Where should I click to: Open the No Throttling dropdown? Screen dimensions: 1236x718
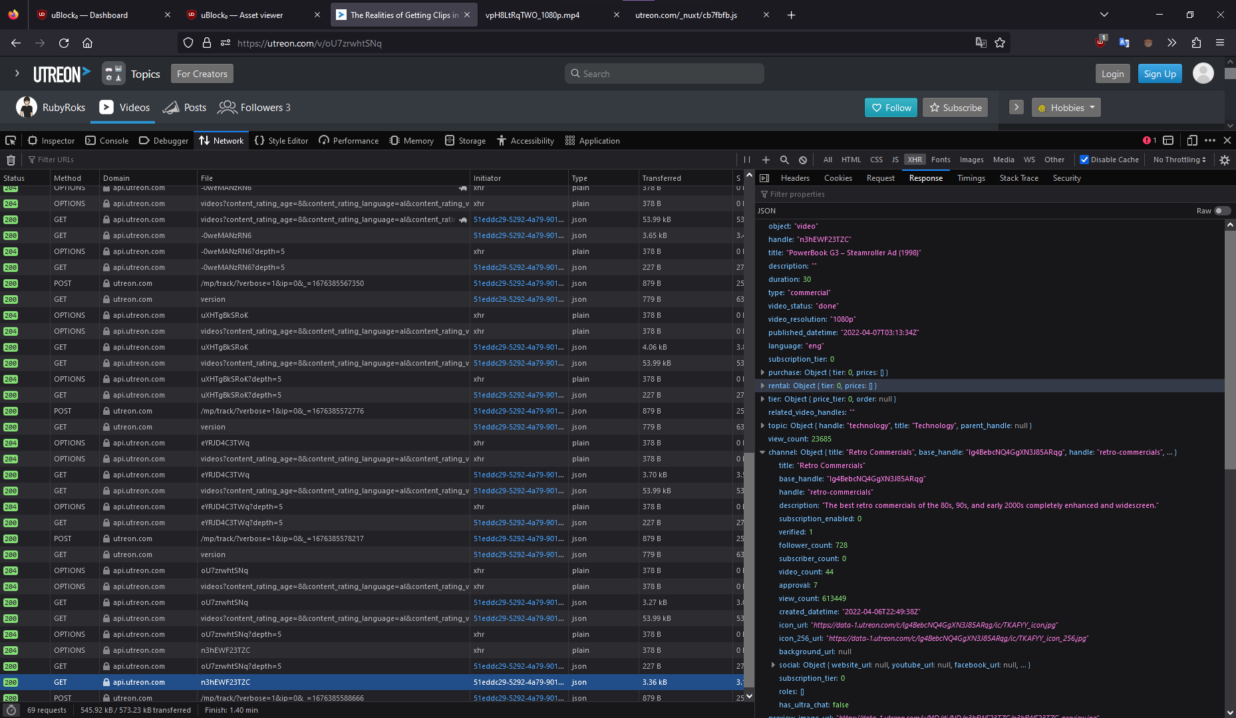[1178, 159]
